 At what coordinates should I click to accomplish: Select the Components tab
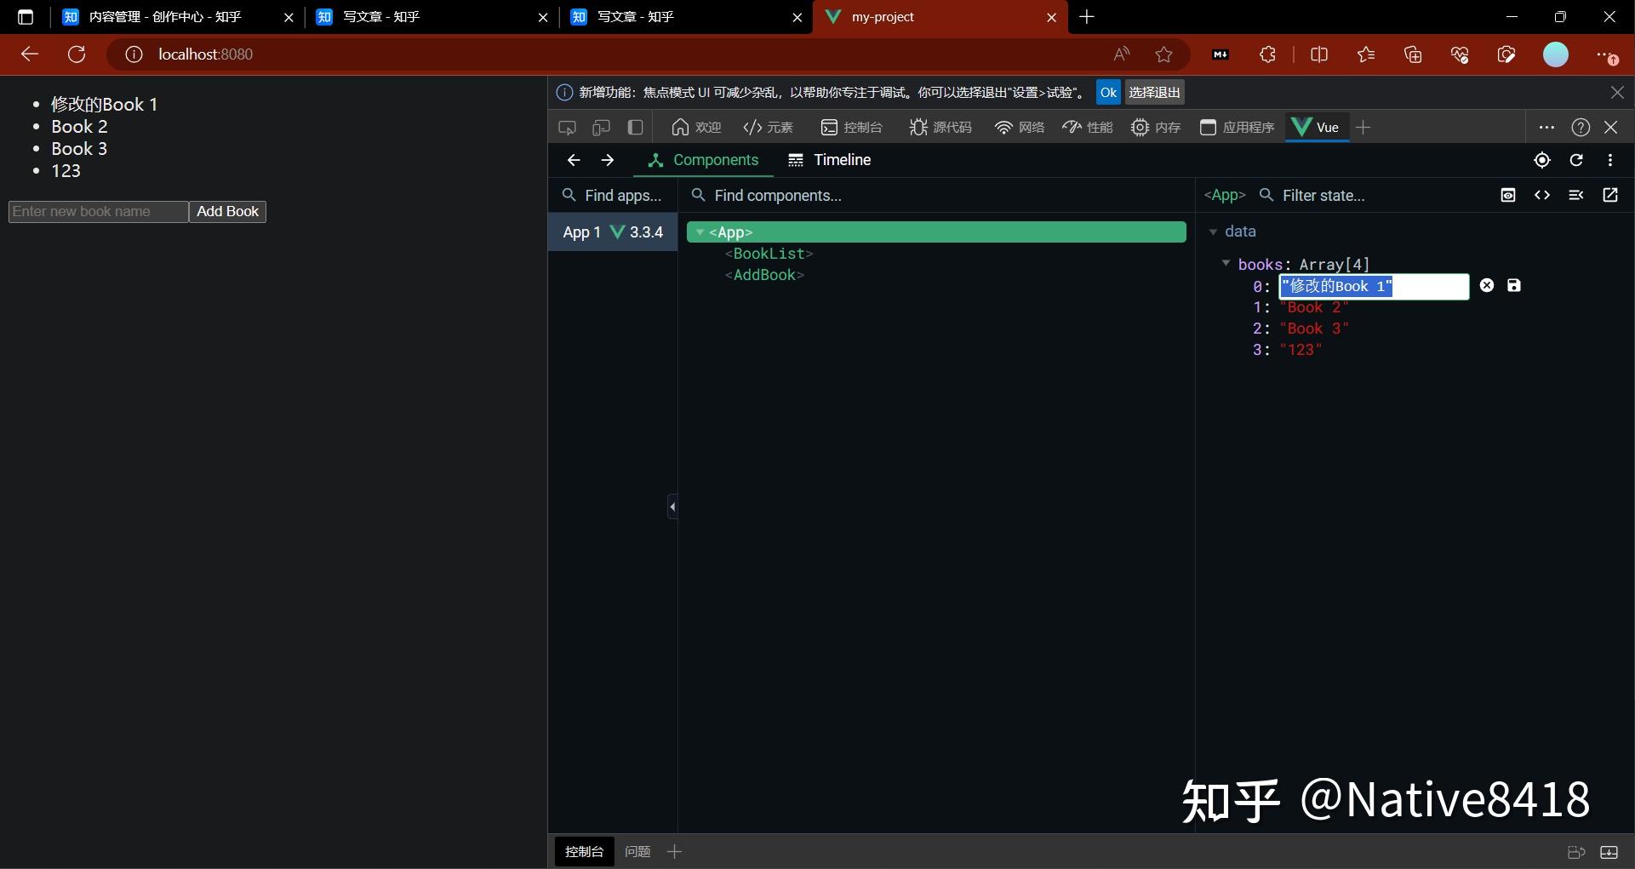coord(703,160)
